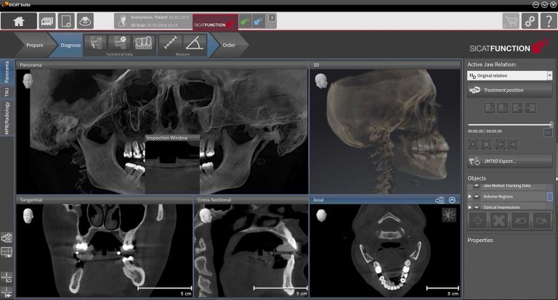The width and height of the screenshot is (558, 300).
Task: Select the angle measurement tool
Action: tap(194, 43)
